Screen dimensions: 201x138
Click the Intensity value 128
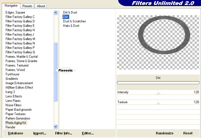click(x=196, y=92)
